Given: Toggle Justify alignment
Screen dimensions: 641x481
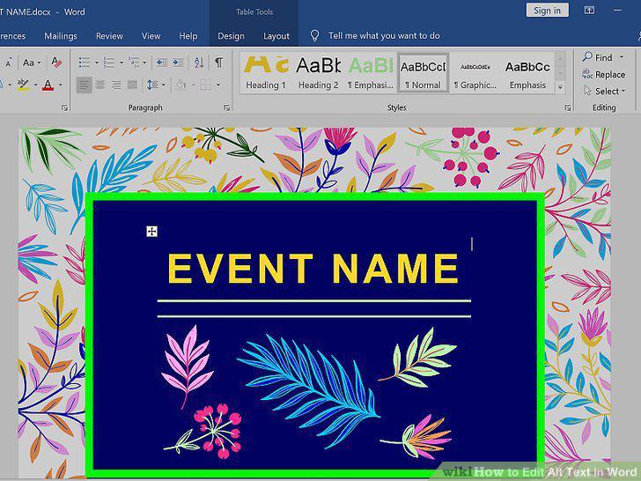Looking at the screenshot, I should (x=132, y=85).
